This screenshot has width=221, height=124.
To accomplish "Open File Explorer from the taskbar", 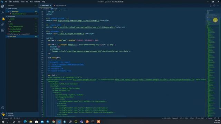I will pyautogui.click(x=31, y=122).
